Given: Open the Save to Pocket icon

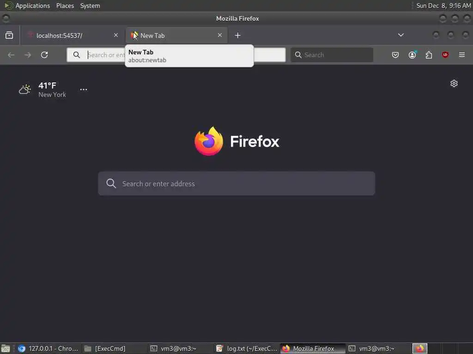Looking at the screenshot, I should [395, 55].
